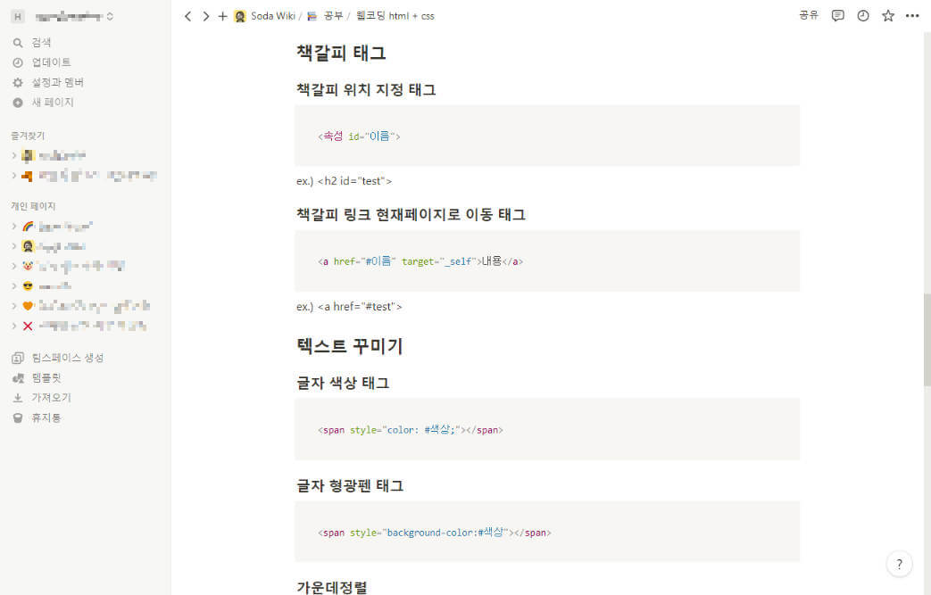The width and height of the screenshot is (931, 595).
Task: Add new page with plus icon
Action: tap(222, 16)
